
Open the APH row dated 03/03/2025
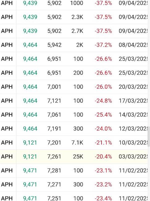7,157
